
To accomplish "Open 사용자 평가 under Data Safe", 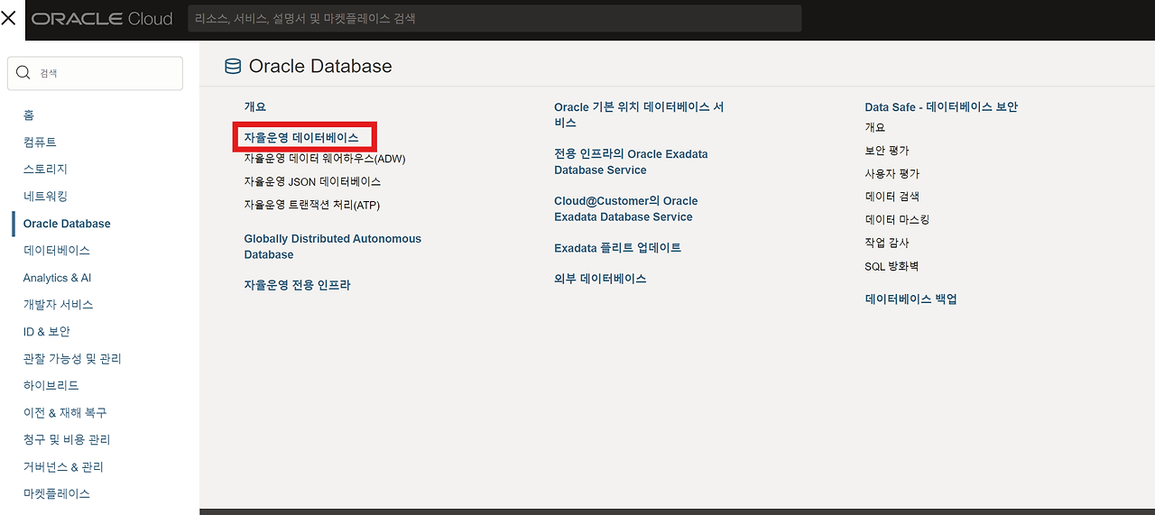I will point(892,173).
